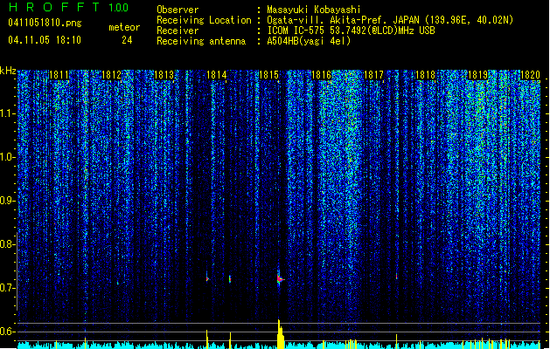Click the meteor count value 24

(x=127, y=40)
